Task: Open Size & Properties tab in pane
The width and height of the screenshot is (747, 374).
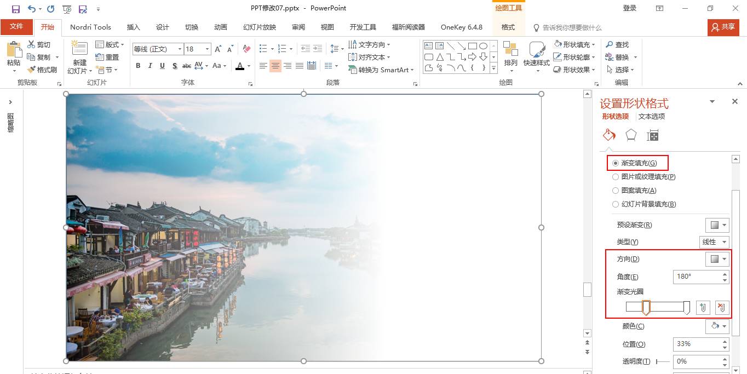Action: tap(652, 135)
